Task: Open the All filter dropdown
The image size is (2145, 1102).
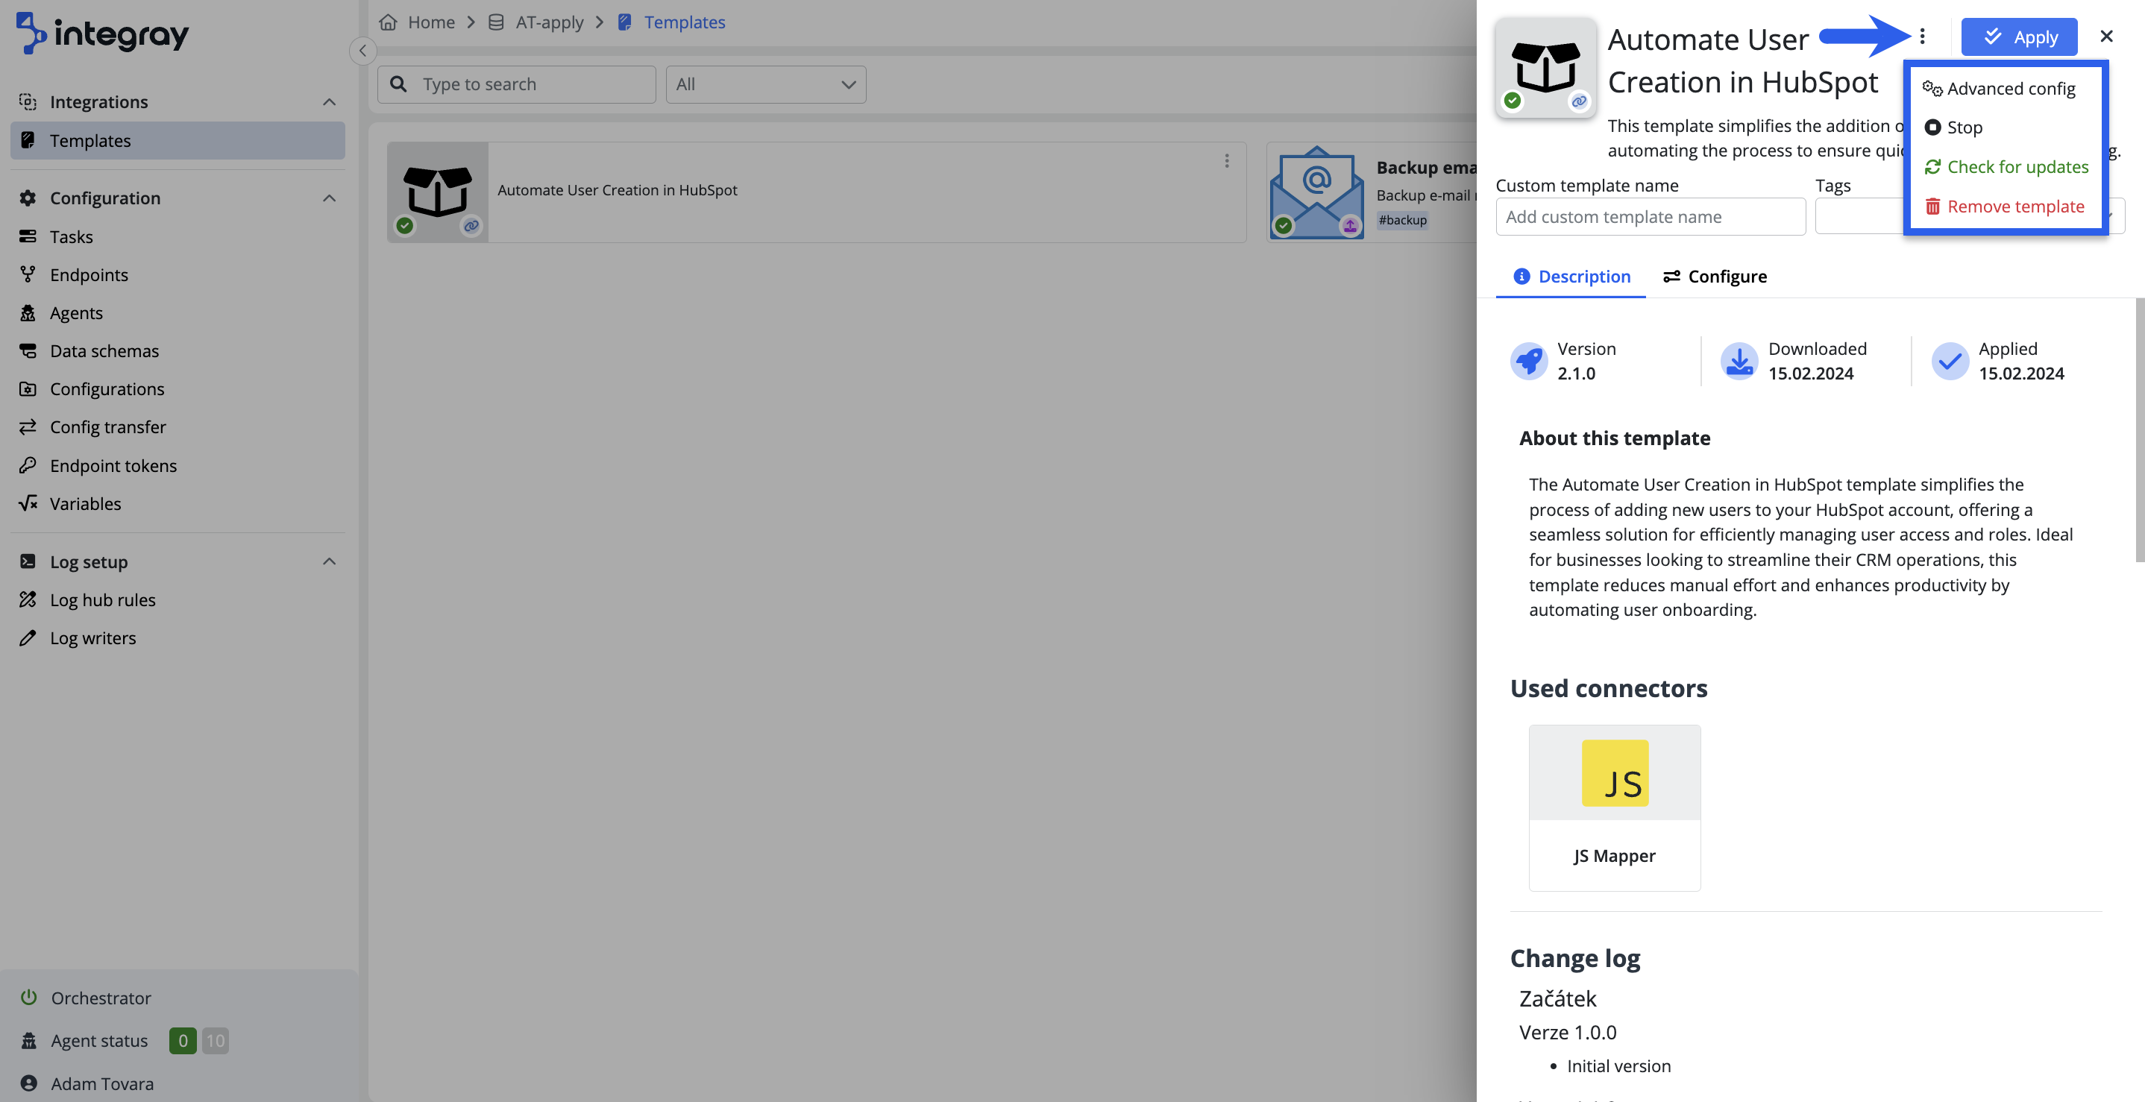Action: coord(765,85)
